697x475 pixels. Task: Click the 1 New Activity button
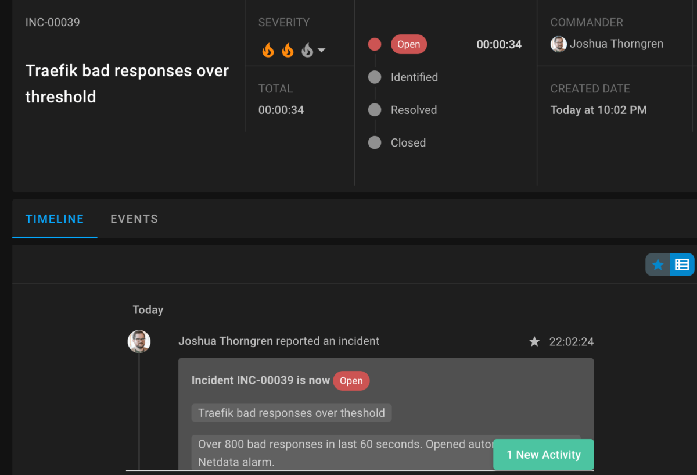click(x=543, y=455)
